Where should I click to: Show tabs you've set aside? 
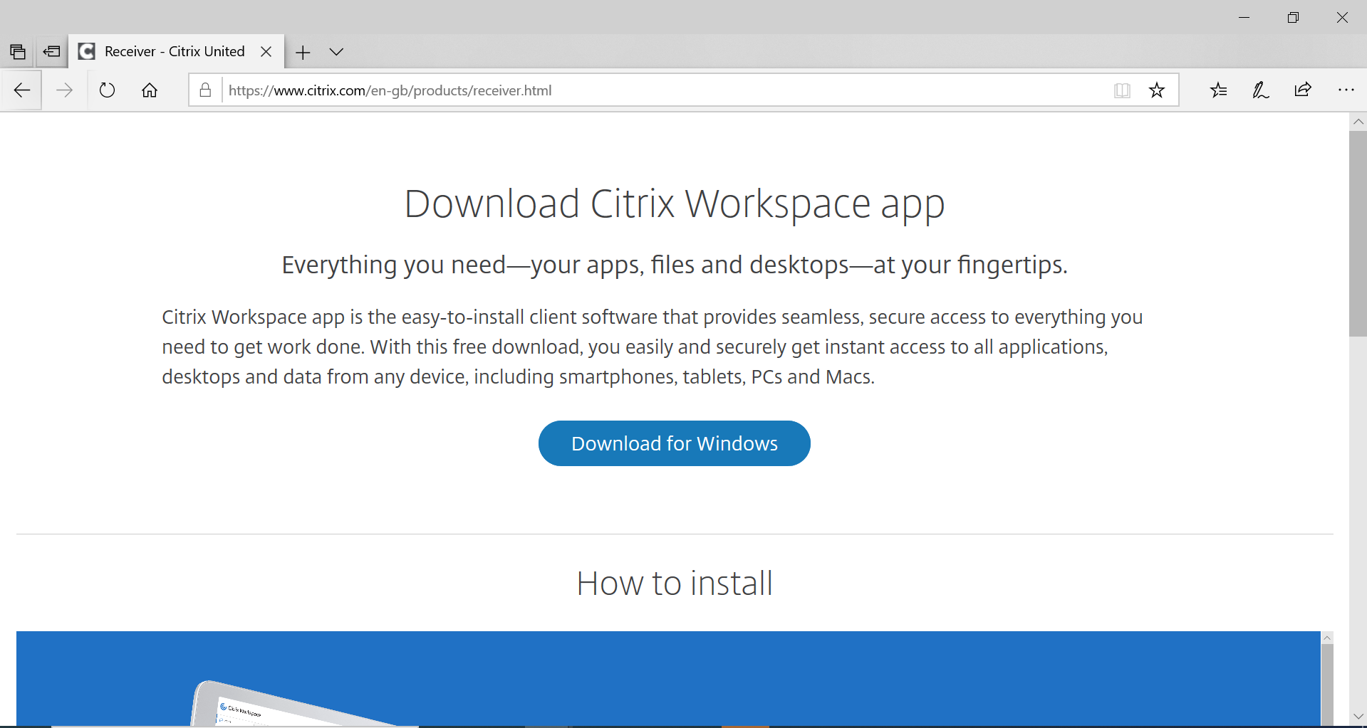pyautogui.click(x=18, y=51)
